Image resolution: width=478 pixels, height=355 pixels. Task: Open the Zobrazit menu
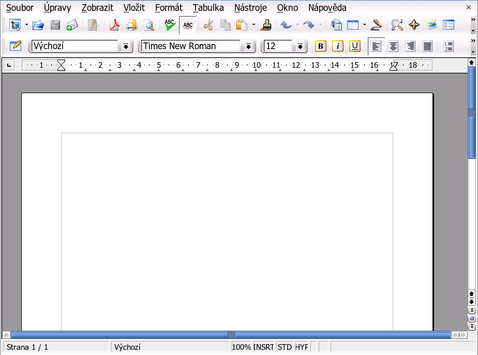tap(97, 8)
